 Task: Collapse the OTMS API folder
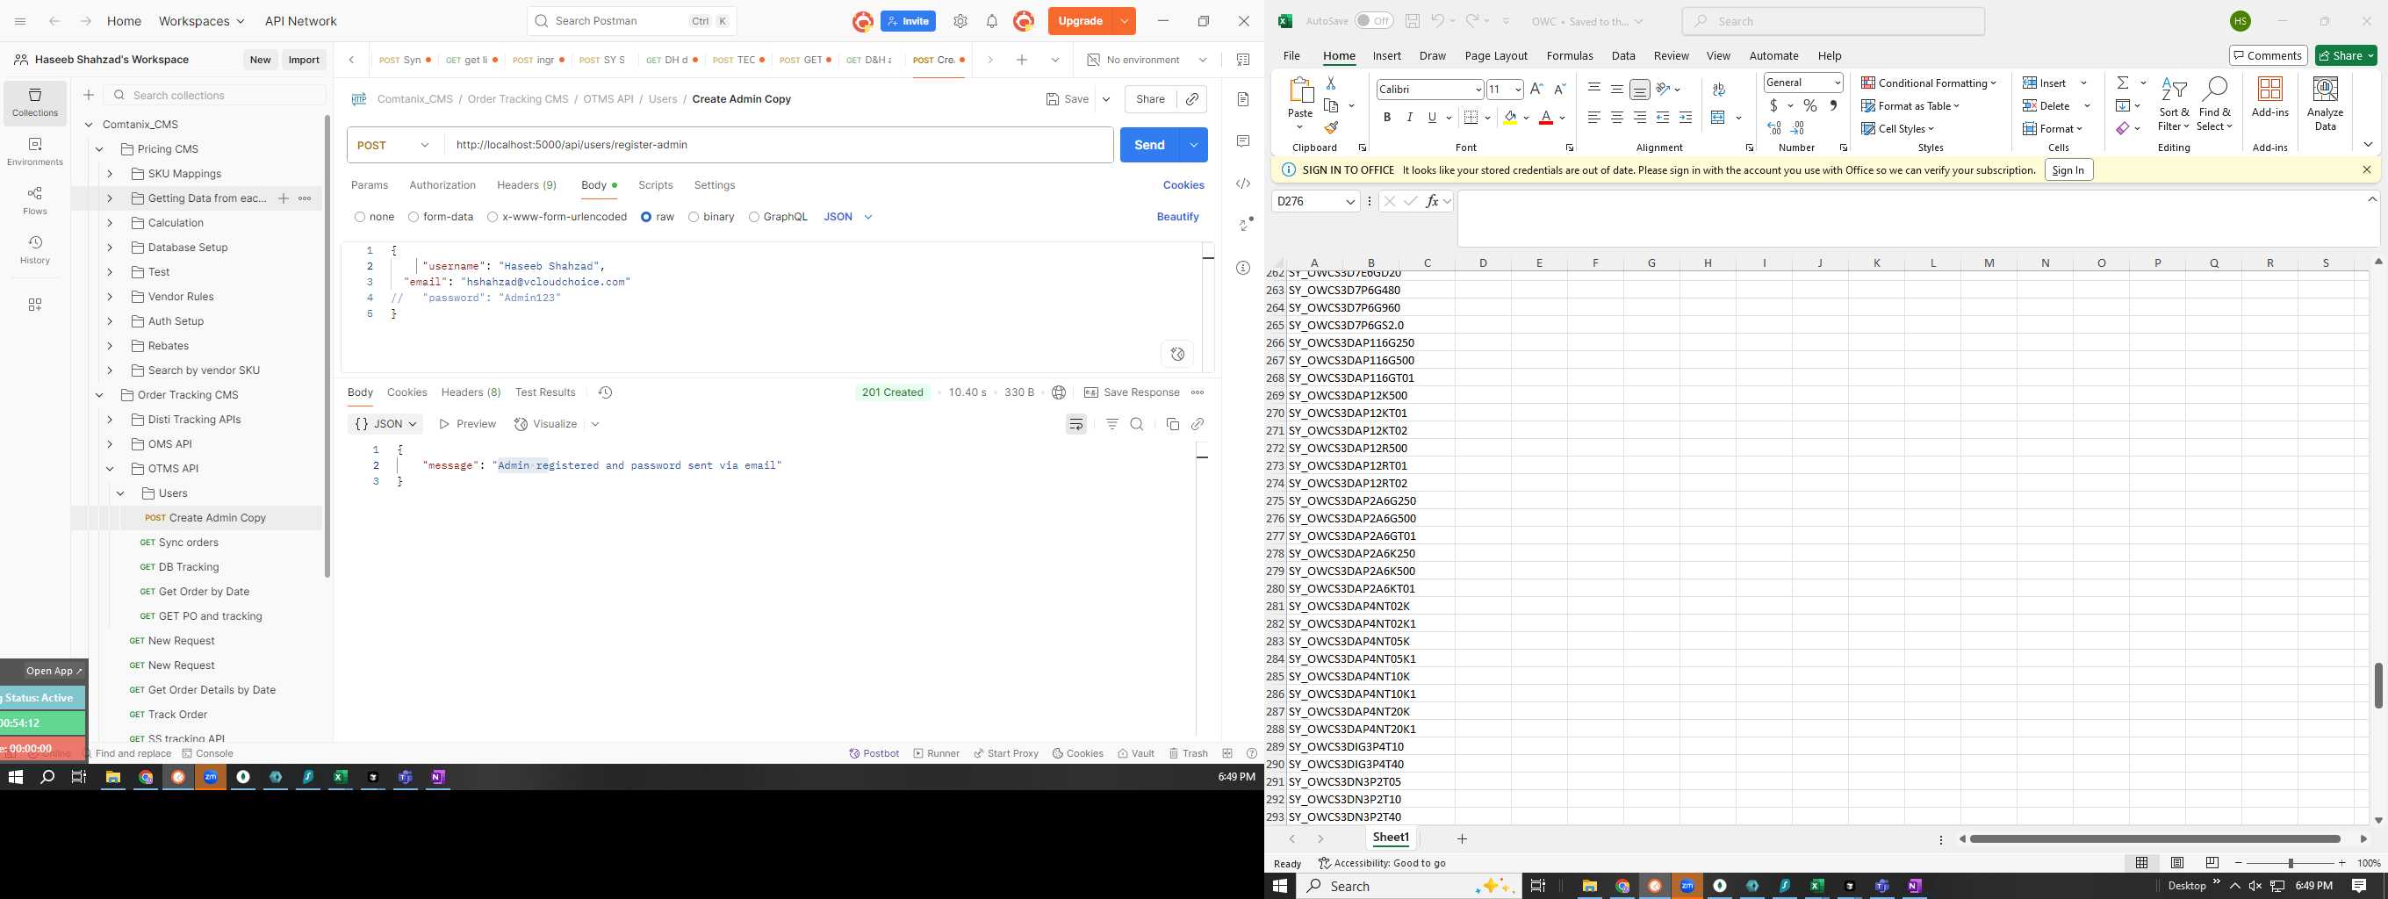pyautogui.click(x=111, y=469)
